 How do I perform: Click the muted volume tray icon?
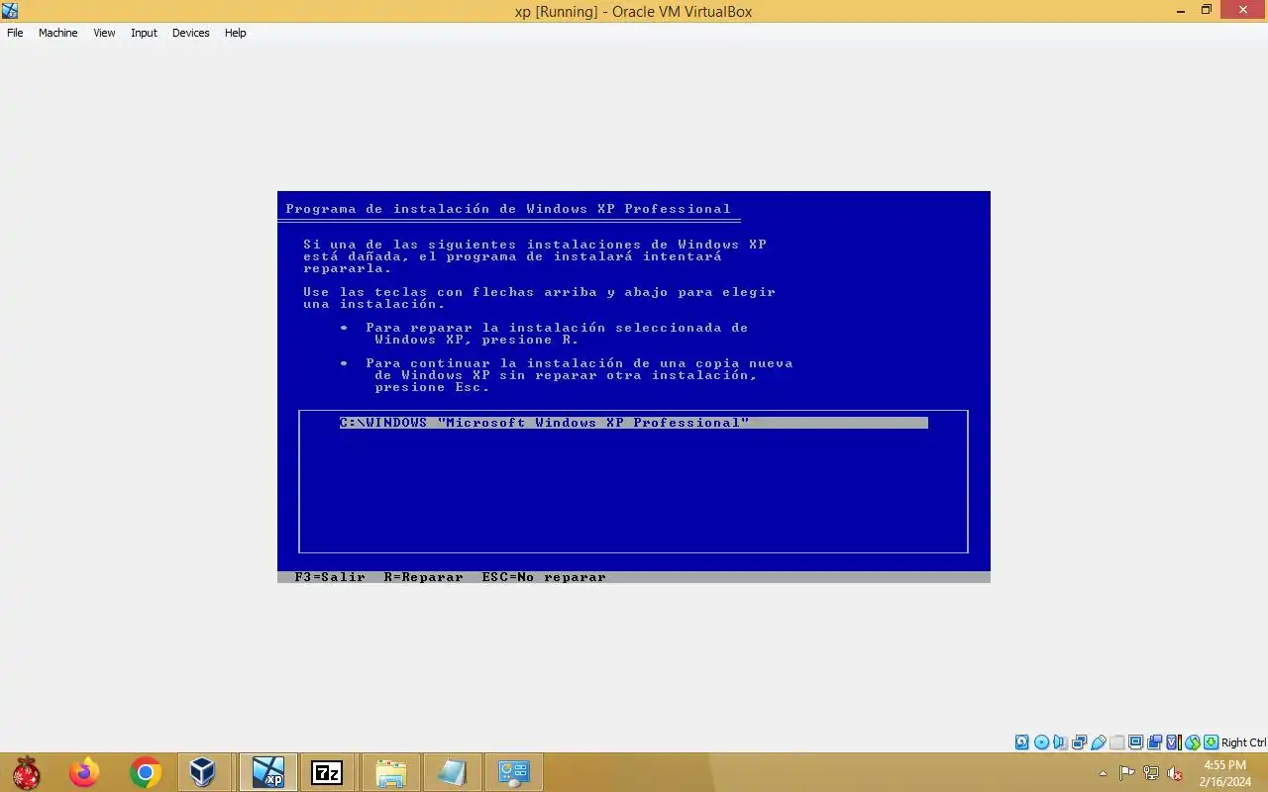(1175, 773)
